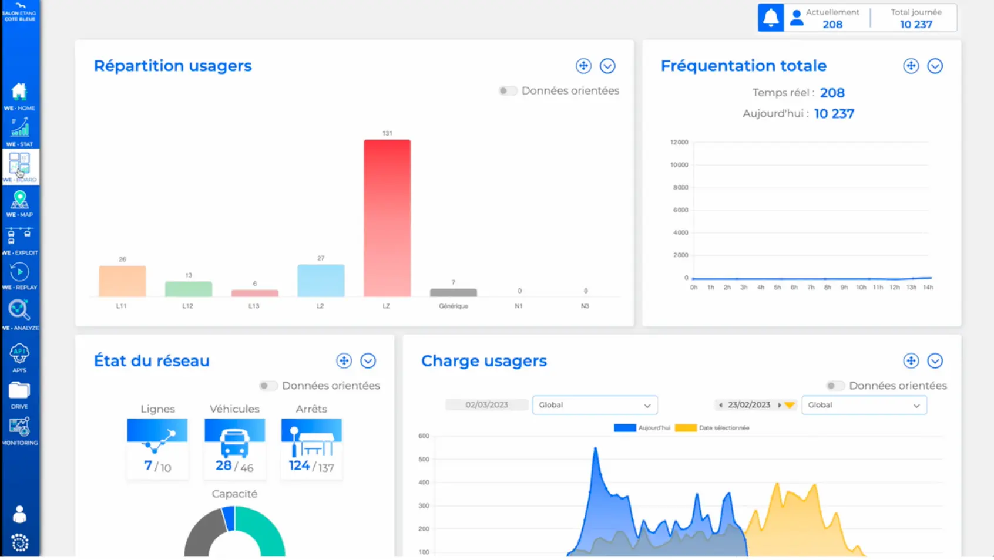Click the notification bell icon
This screenshot has height=560, width=994.
(x=770, y=18)
